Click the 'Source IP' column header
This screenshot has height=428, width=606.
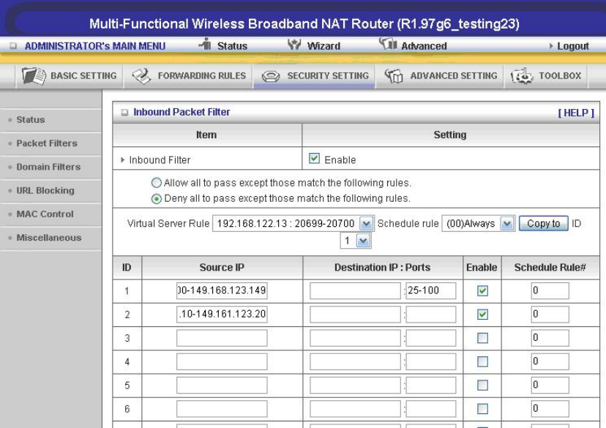coord(222,267)
